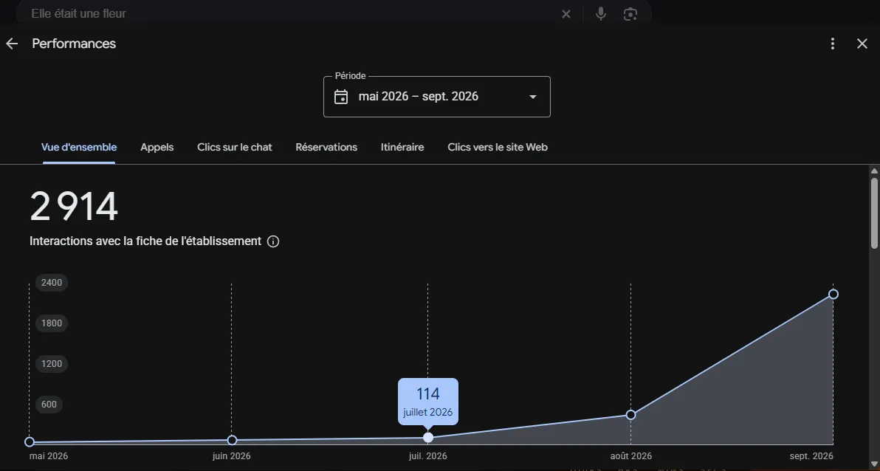Open Clics vers le site Web tab
The height and width of the screenshot is (471, 880).
click(498, 147)
